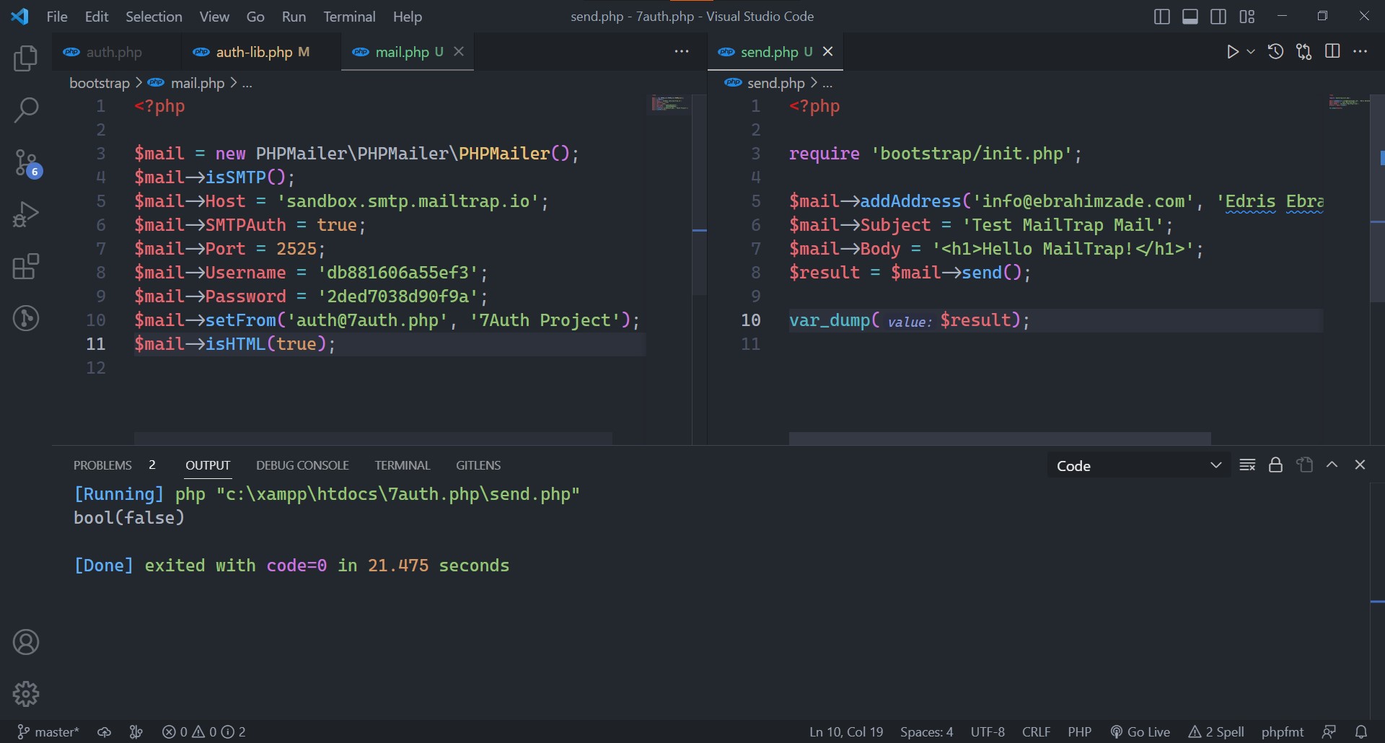
Task: Publish to cloud icon in status bar
Action: click(105, 731)
